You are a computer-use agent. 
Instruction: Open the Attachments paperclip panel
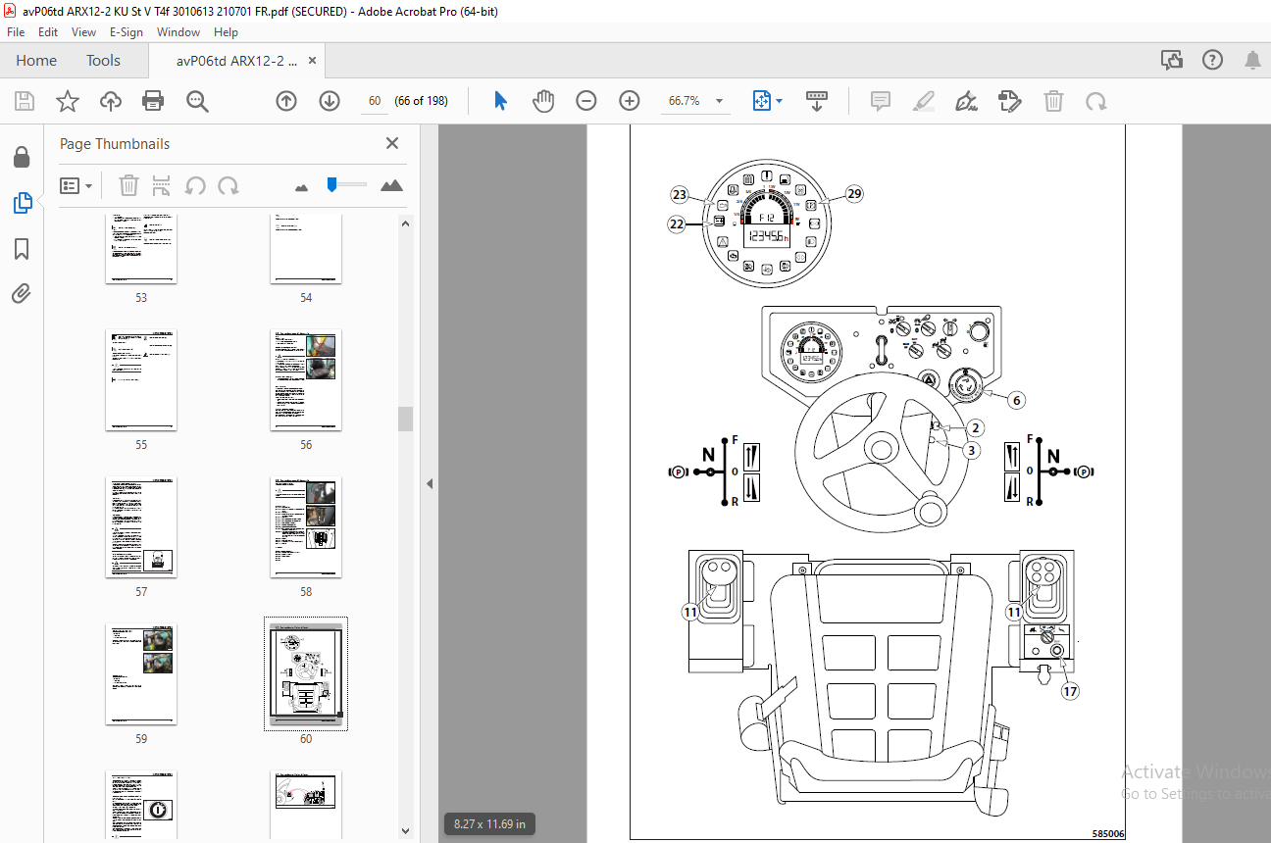click(x=22, y=293)
